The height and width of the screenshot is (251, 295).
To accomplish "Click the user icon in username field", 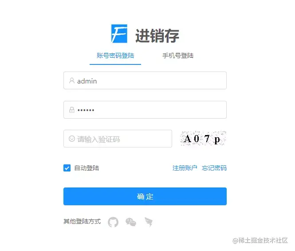I will [72, 81].
